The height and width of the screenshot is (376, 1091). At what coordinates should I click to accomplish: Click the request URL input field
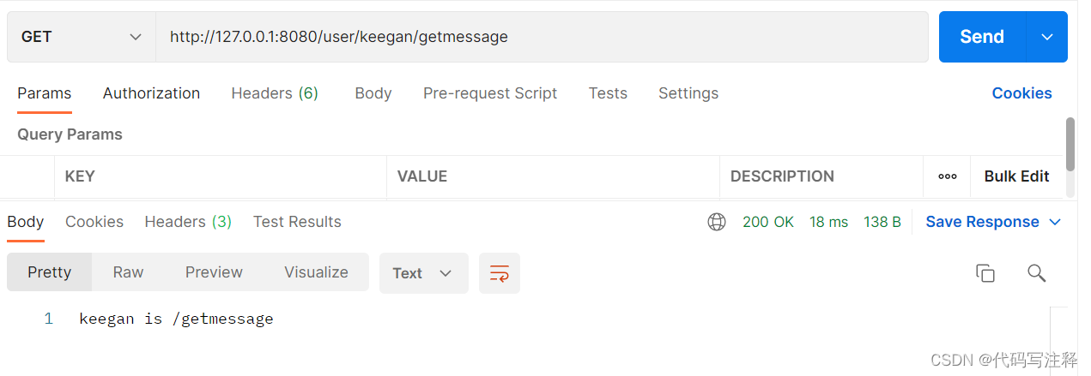coord(541,37)
